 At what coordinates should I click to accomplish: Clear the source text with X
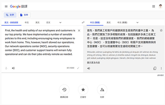(79, 30)
